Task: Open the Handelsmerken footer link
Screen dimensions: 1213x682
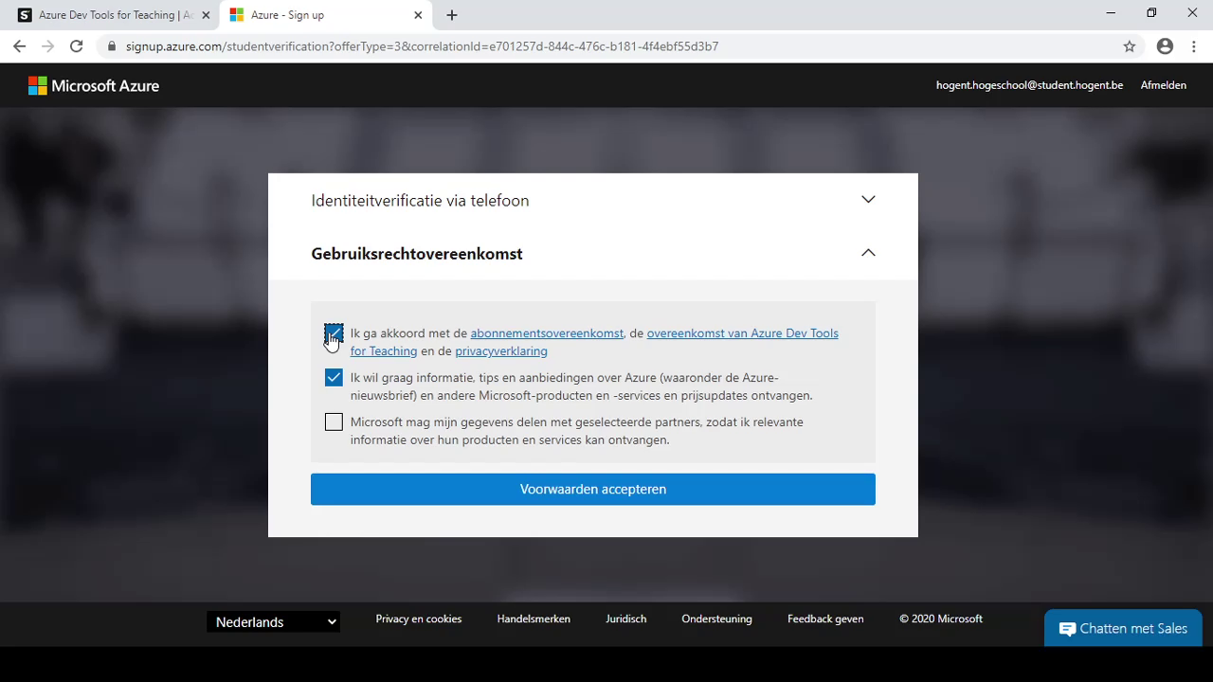Action: click(534, 619)
